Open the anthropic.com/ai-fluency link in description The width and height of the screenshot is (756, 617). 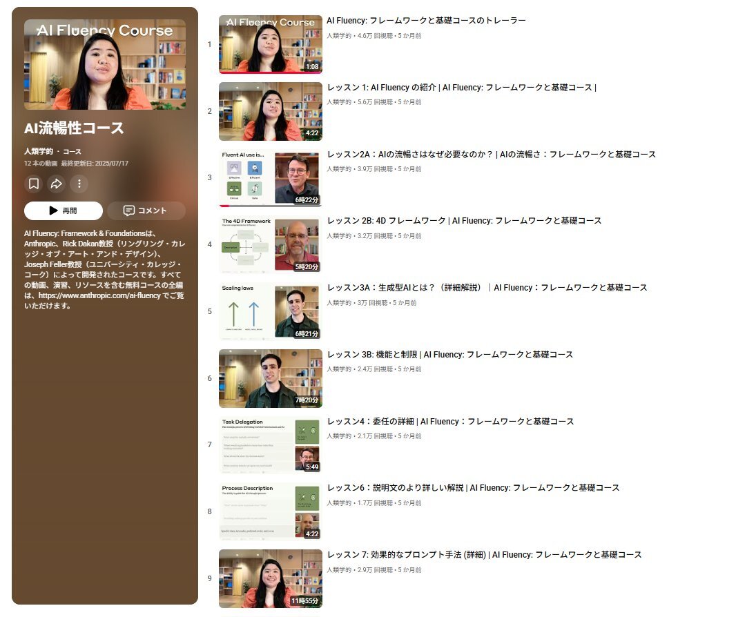(x=99, y=295)
